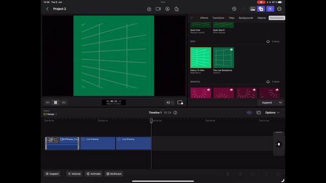
Task: Tap the import media icon
Action: 149,9
